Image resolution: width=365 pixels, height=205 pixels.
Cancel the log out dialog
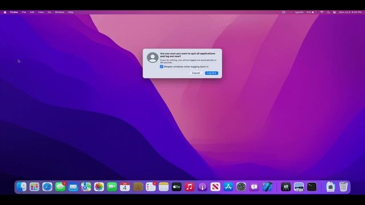pyautogui.click(x=196, y=73)
